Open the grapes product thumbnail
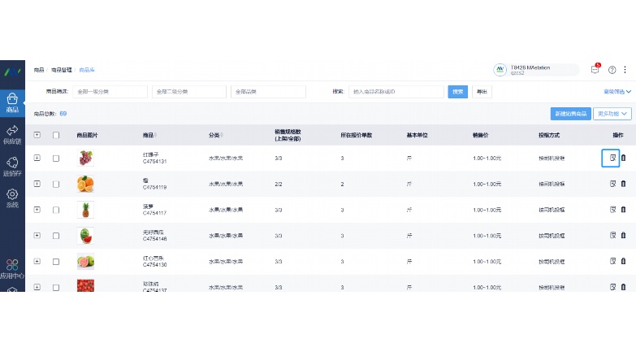Image resolution: width=636 pixels, height=352 pixels. point(85,158)
